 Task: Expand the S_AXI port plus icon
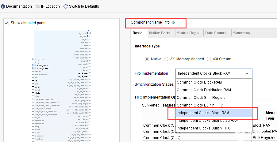coord(36,62)
